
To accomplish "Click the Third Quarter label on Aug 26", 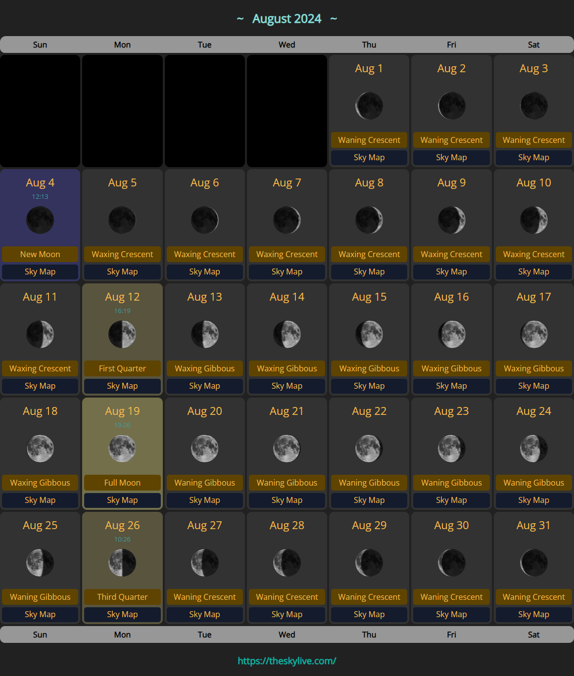I will tap(122, 597).
